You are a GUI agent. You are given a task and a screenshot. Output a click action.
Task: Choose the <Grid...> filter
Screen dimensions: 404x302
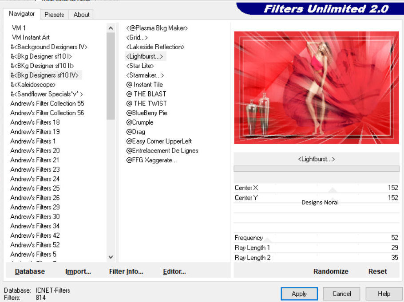(137, 37)
